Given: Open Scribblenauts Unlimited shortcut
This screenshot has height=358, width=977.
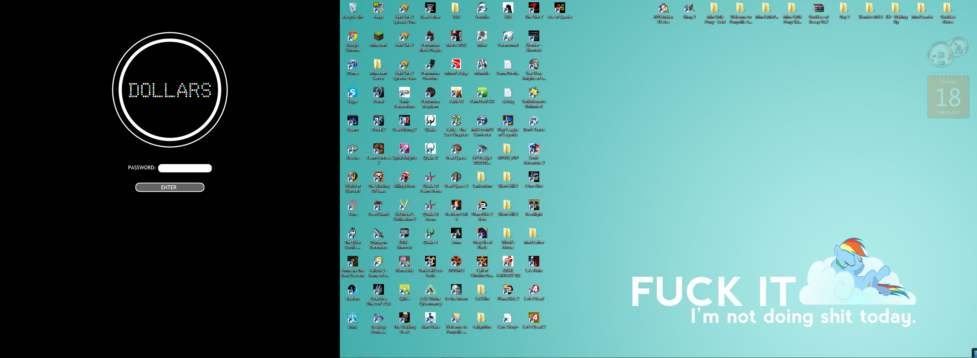Looking at the screenshot, I should point(534,97).
